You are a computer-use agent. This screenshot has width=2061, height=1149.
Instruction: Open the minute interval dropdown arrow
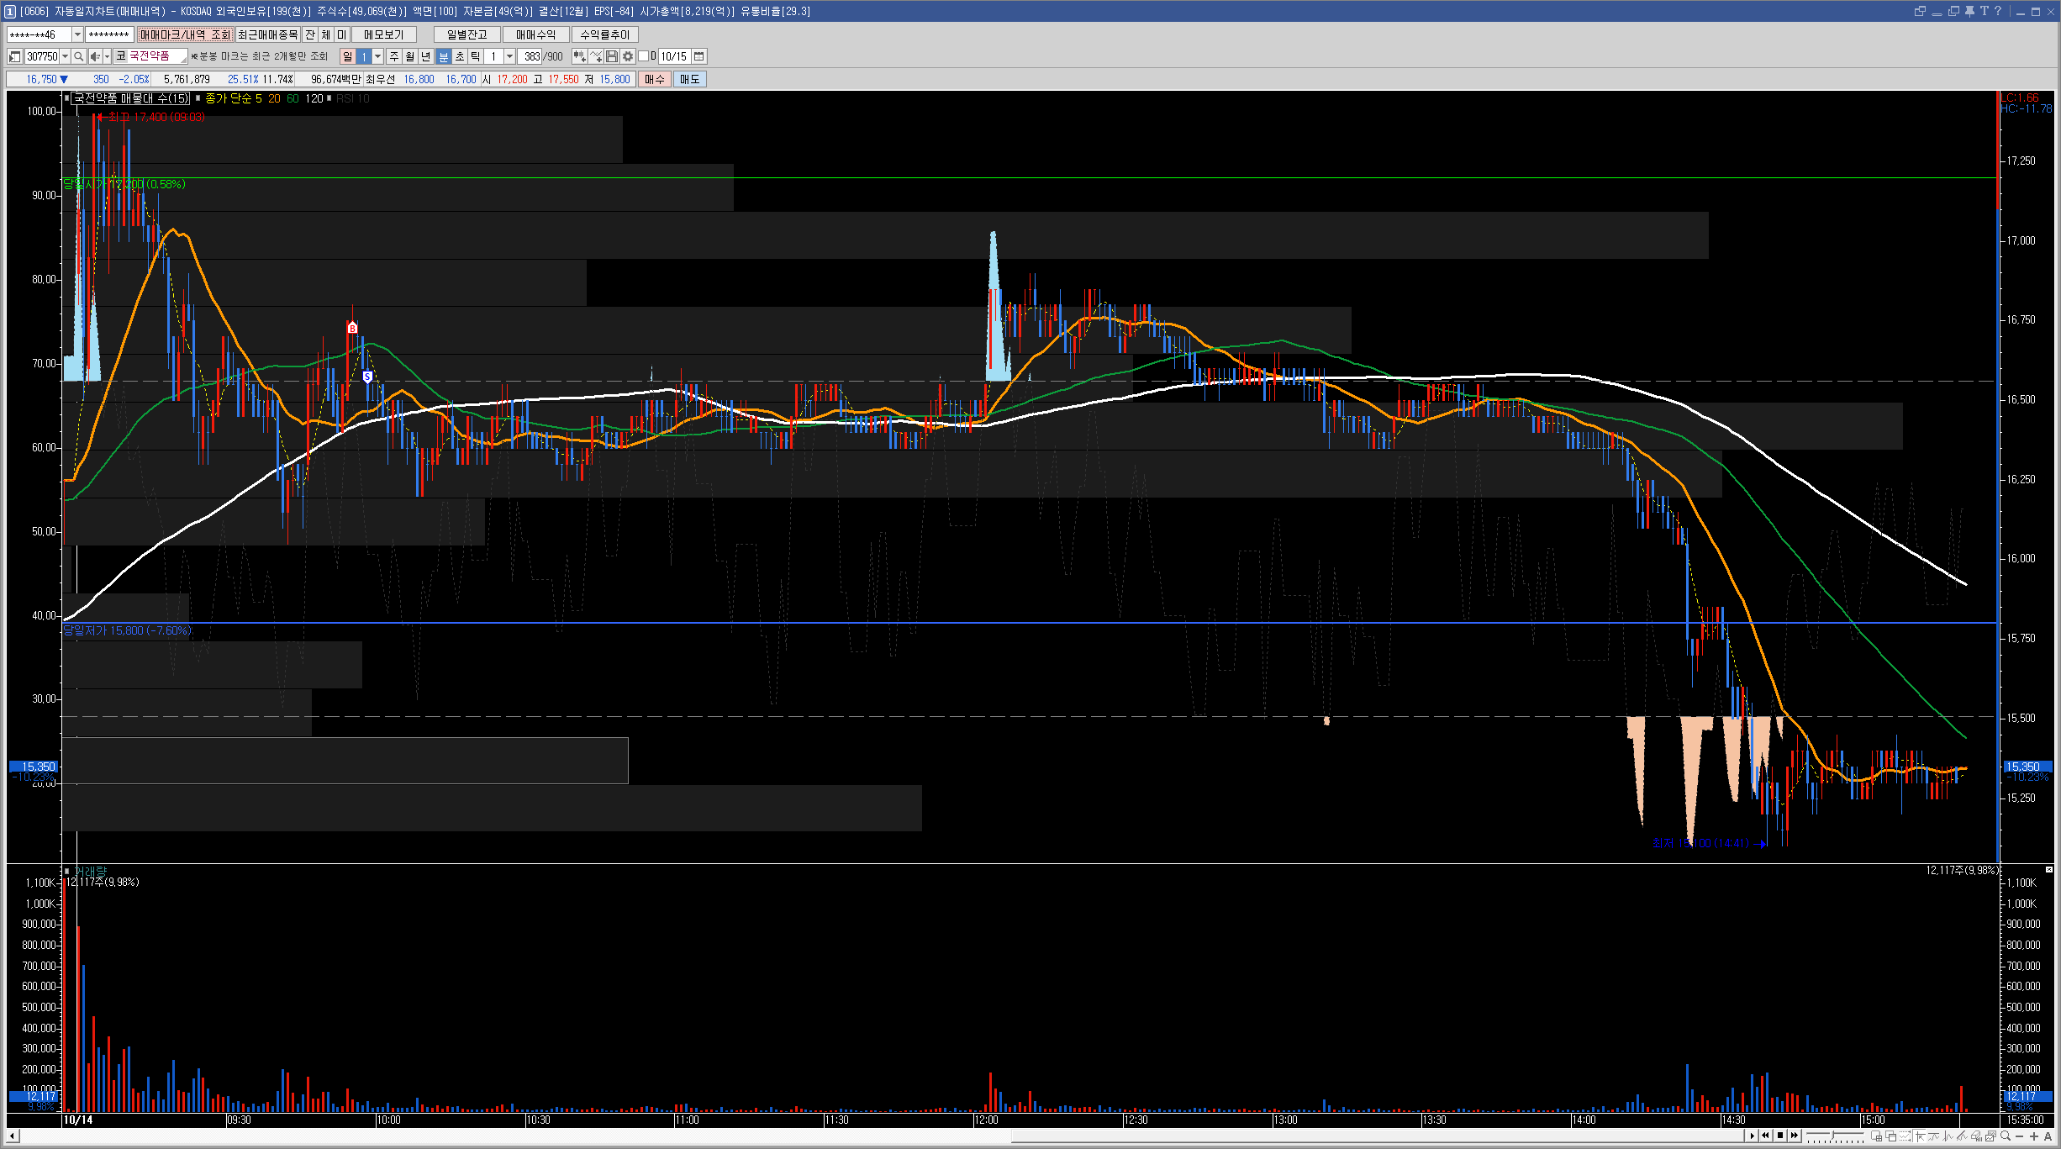(x=509, y=56)
